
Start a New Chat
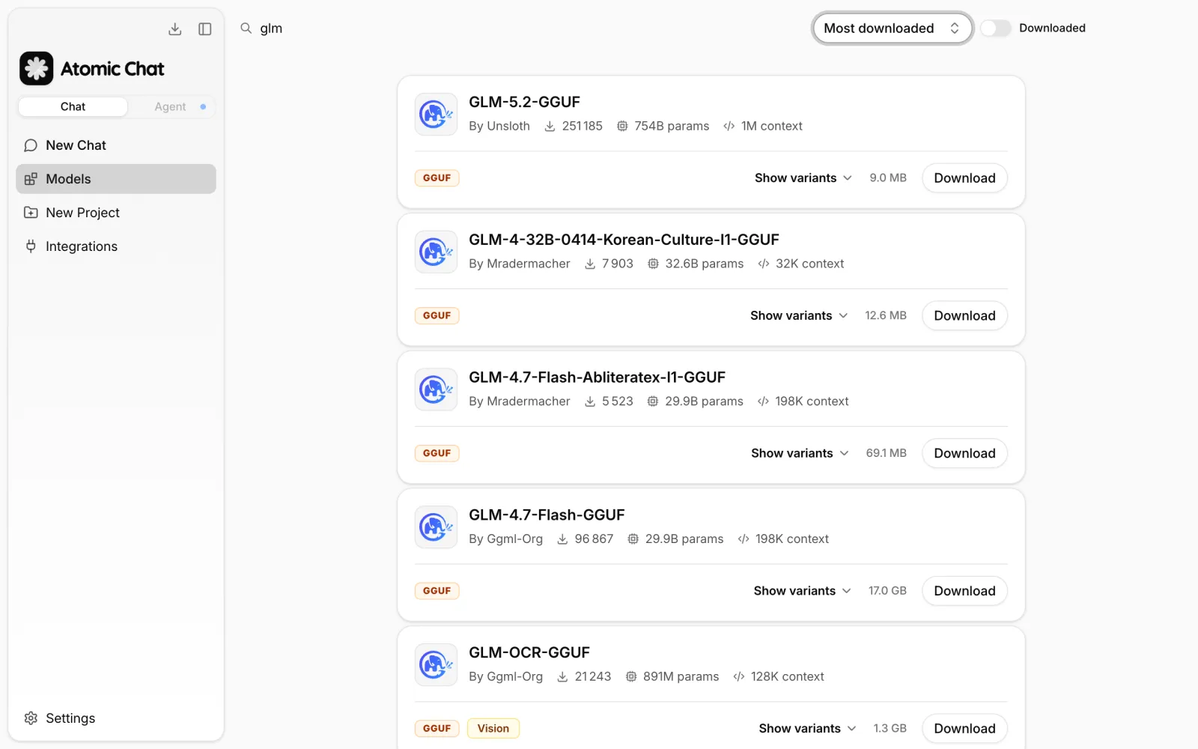116,145
